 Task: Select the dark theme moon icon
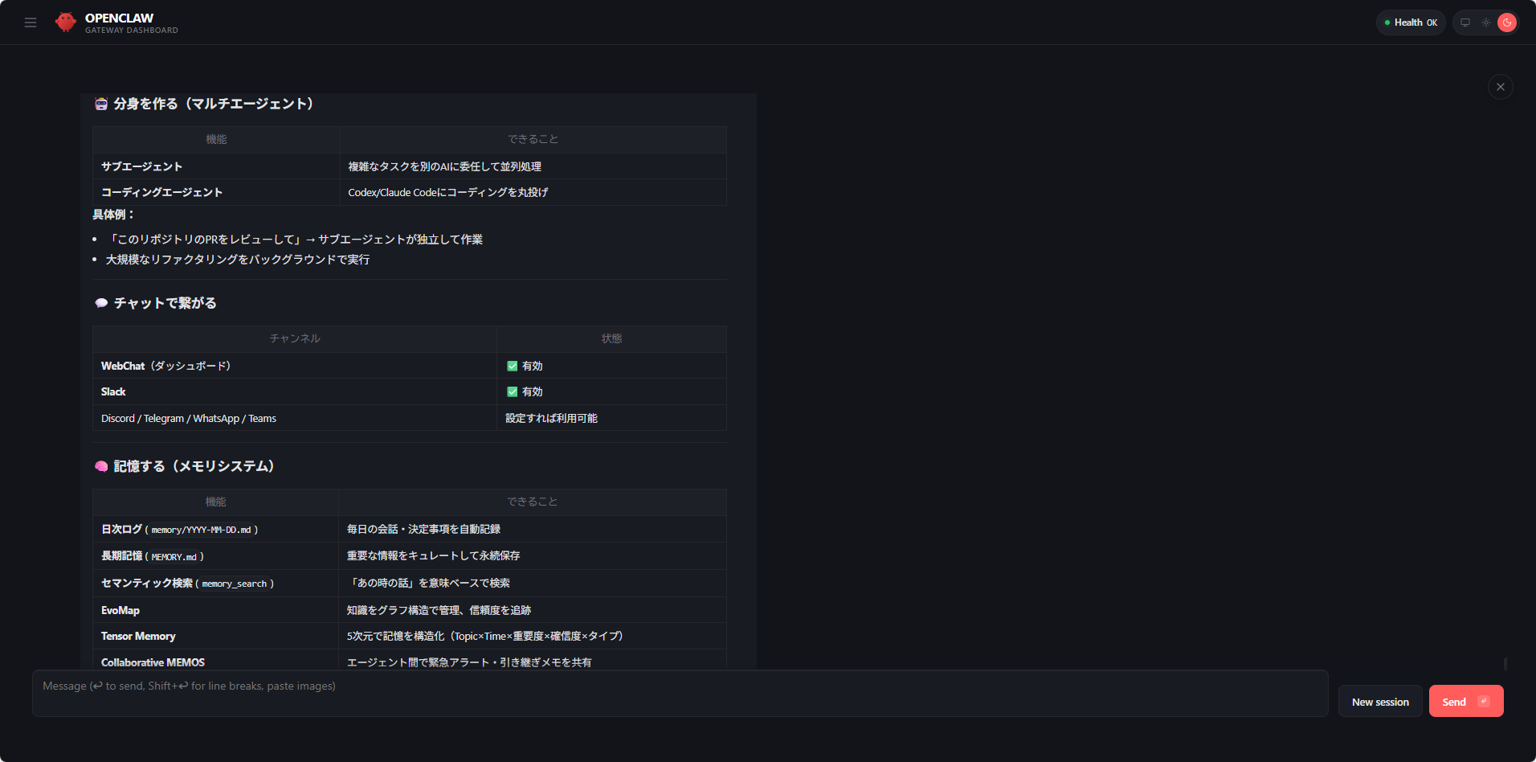[1507, 23]
